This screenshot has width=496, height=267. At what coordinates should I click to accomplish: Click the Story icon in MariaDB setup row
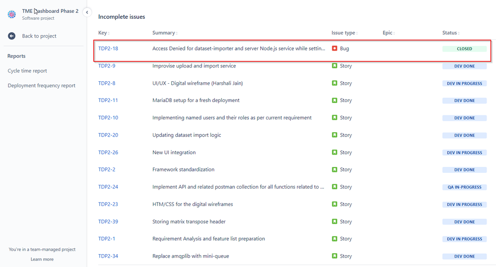pyautogui.click(x=334, y=100)
